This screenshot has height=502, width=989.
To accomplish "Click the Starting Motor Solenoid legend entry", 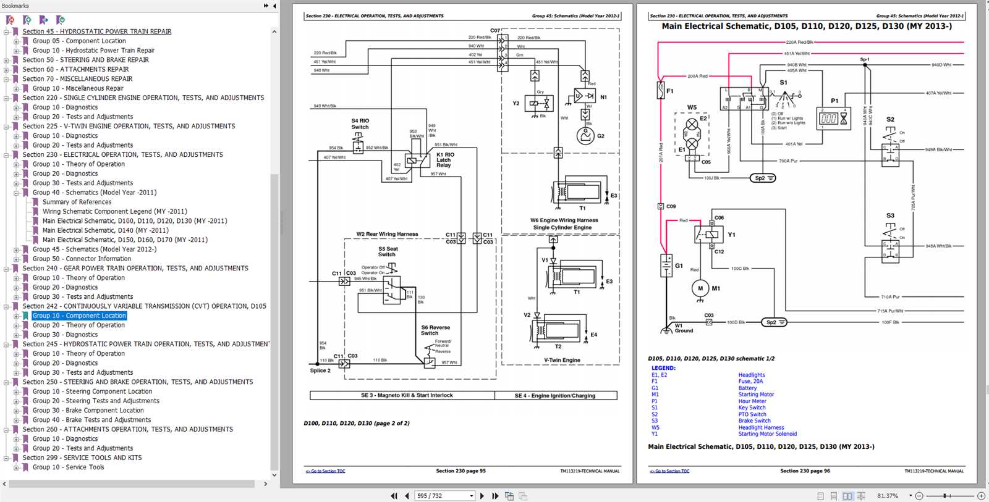I will [767, 434].
